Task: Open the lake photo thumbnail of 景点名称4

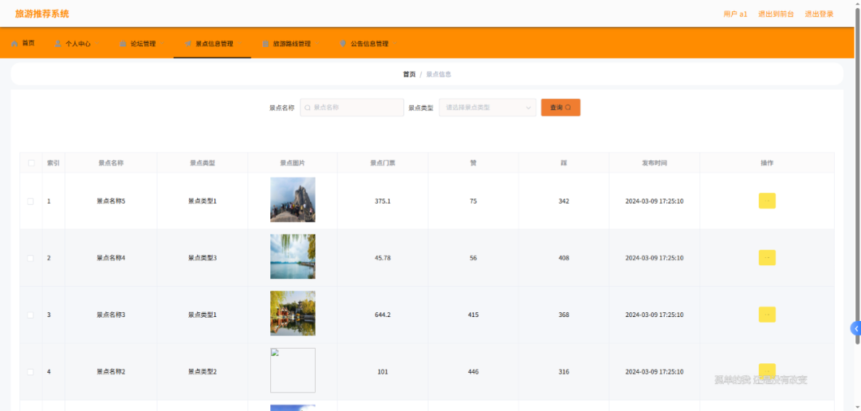Action: click(x=293, y=256)
